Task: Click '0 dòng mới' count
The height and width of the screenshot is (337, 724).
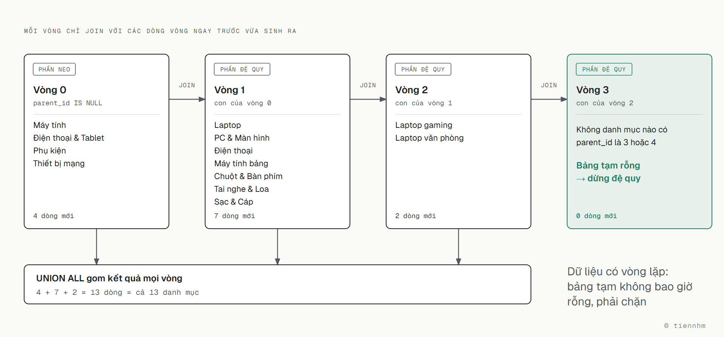Action: click(x=597, y=216)
